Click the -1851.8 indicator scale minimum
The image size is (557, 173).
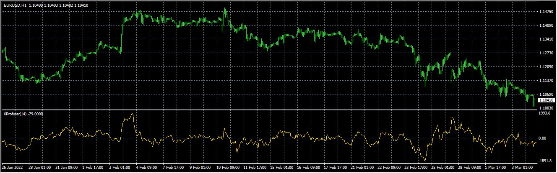546,160
